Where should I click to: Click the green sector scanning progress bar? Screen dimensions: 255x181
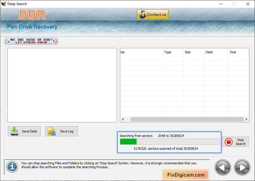(x=170, y=142)
